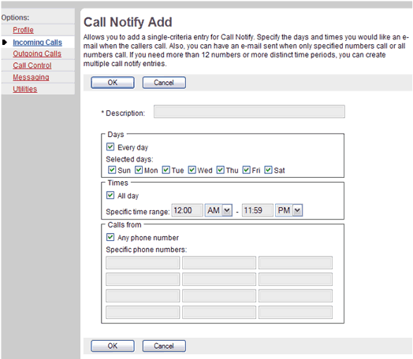Disable the All day checkbox
Image resolution: width=413 pixels, height=359 pixels.
[110, 195]
